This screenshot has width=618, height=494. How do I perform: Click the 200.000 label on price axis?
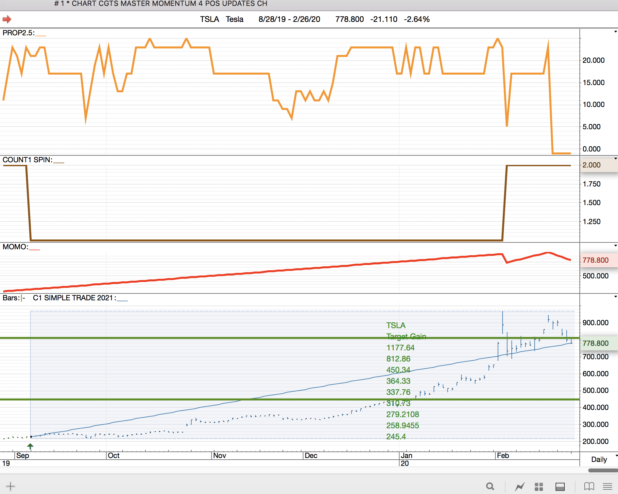click(x=595, y=441)
